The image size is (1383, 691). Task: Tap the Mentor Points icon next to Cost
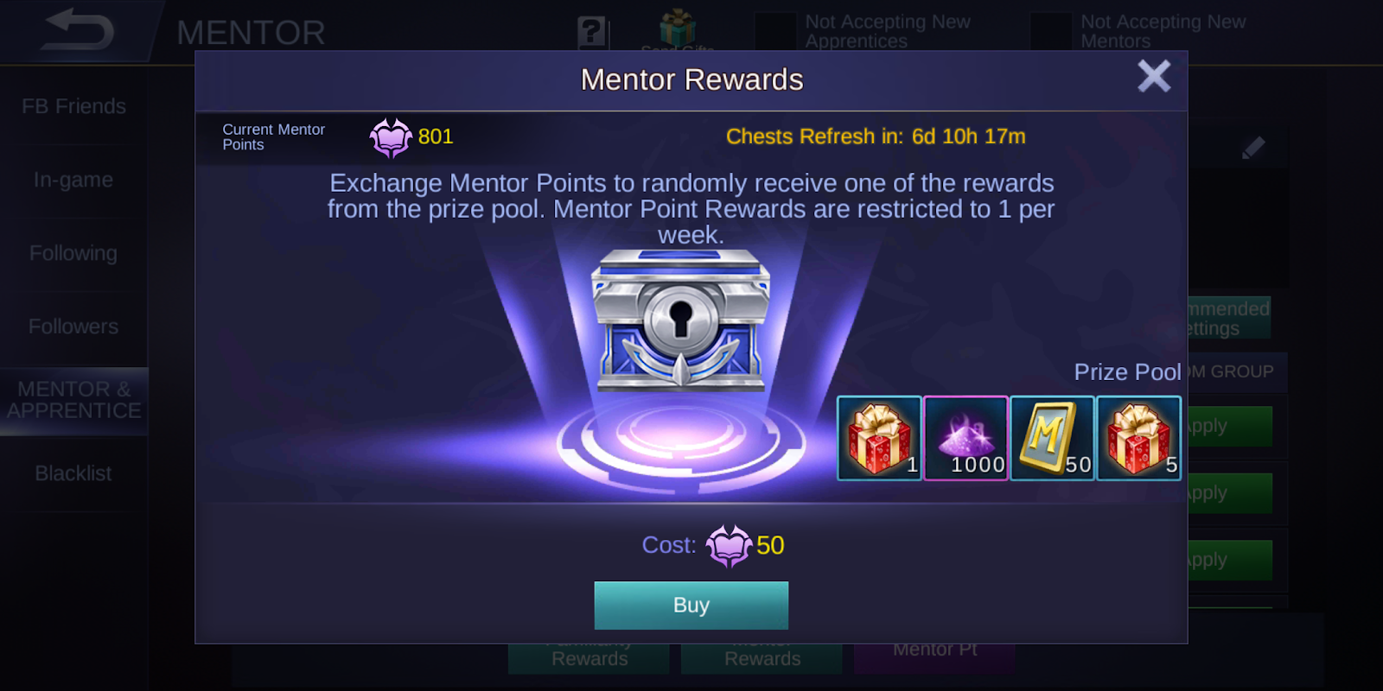(x=729, y=546)
